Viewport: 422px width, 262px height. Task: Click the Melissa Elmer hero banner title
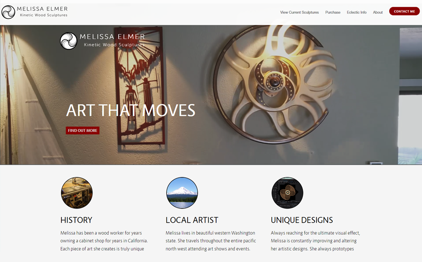[112, 37]
